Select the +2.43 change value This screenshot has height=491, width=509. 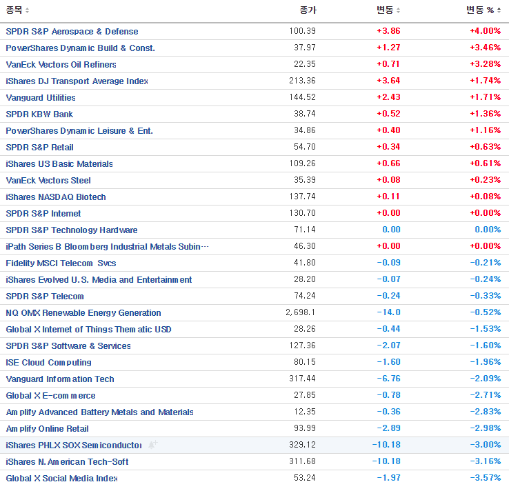(x=388, y=97)
